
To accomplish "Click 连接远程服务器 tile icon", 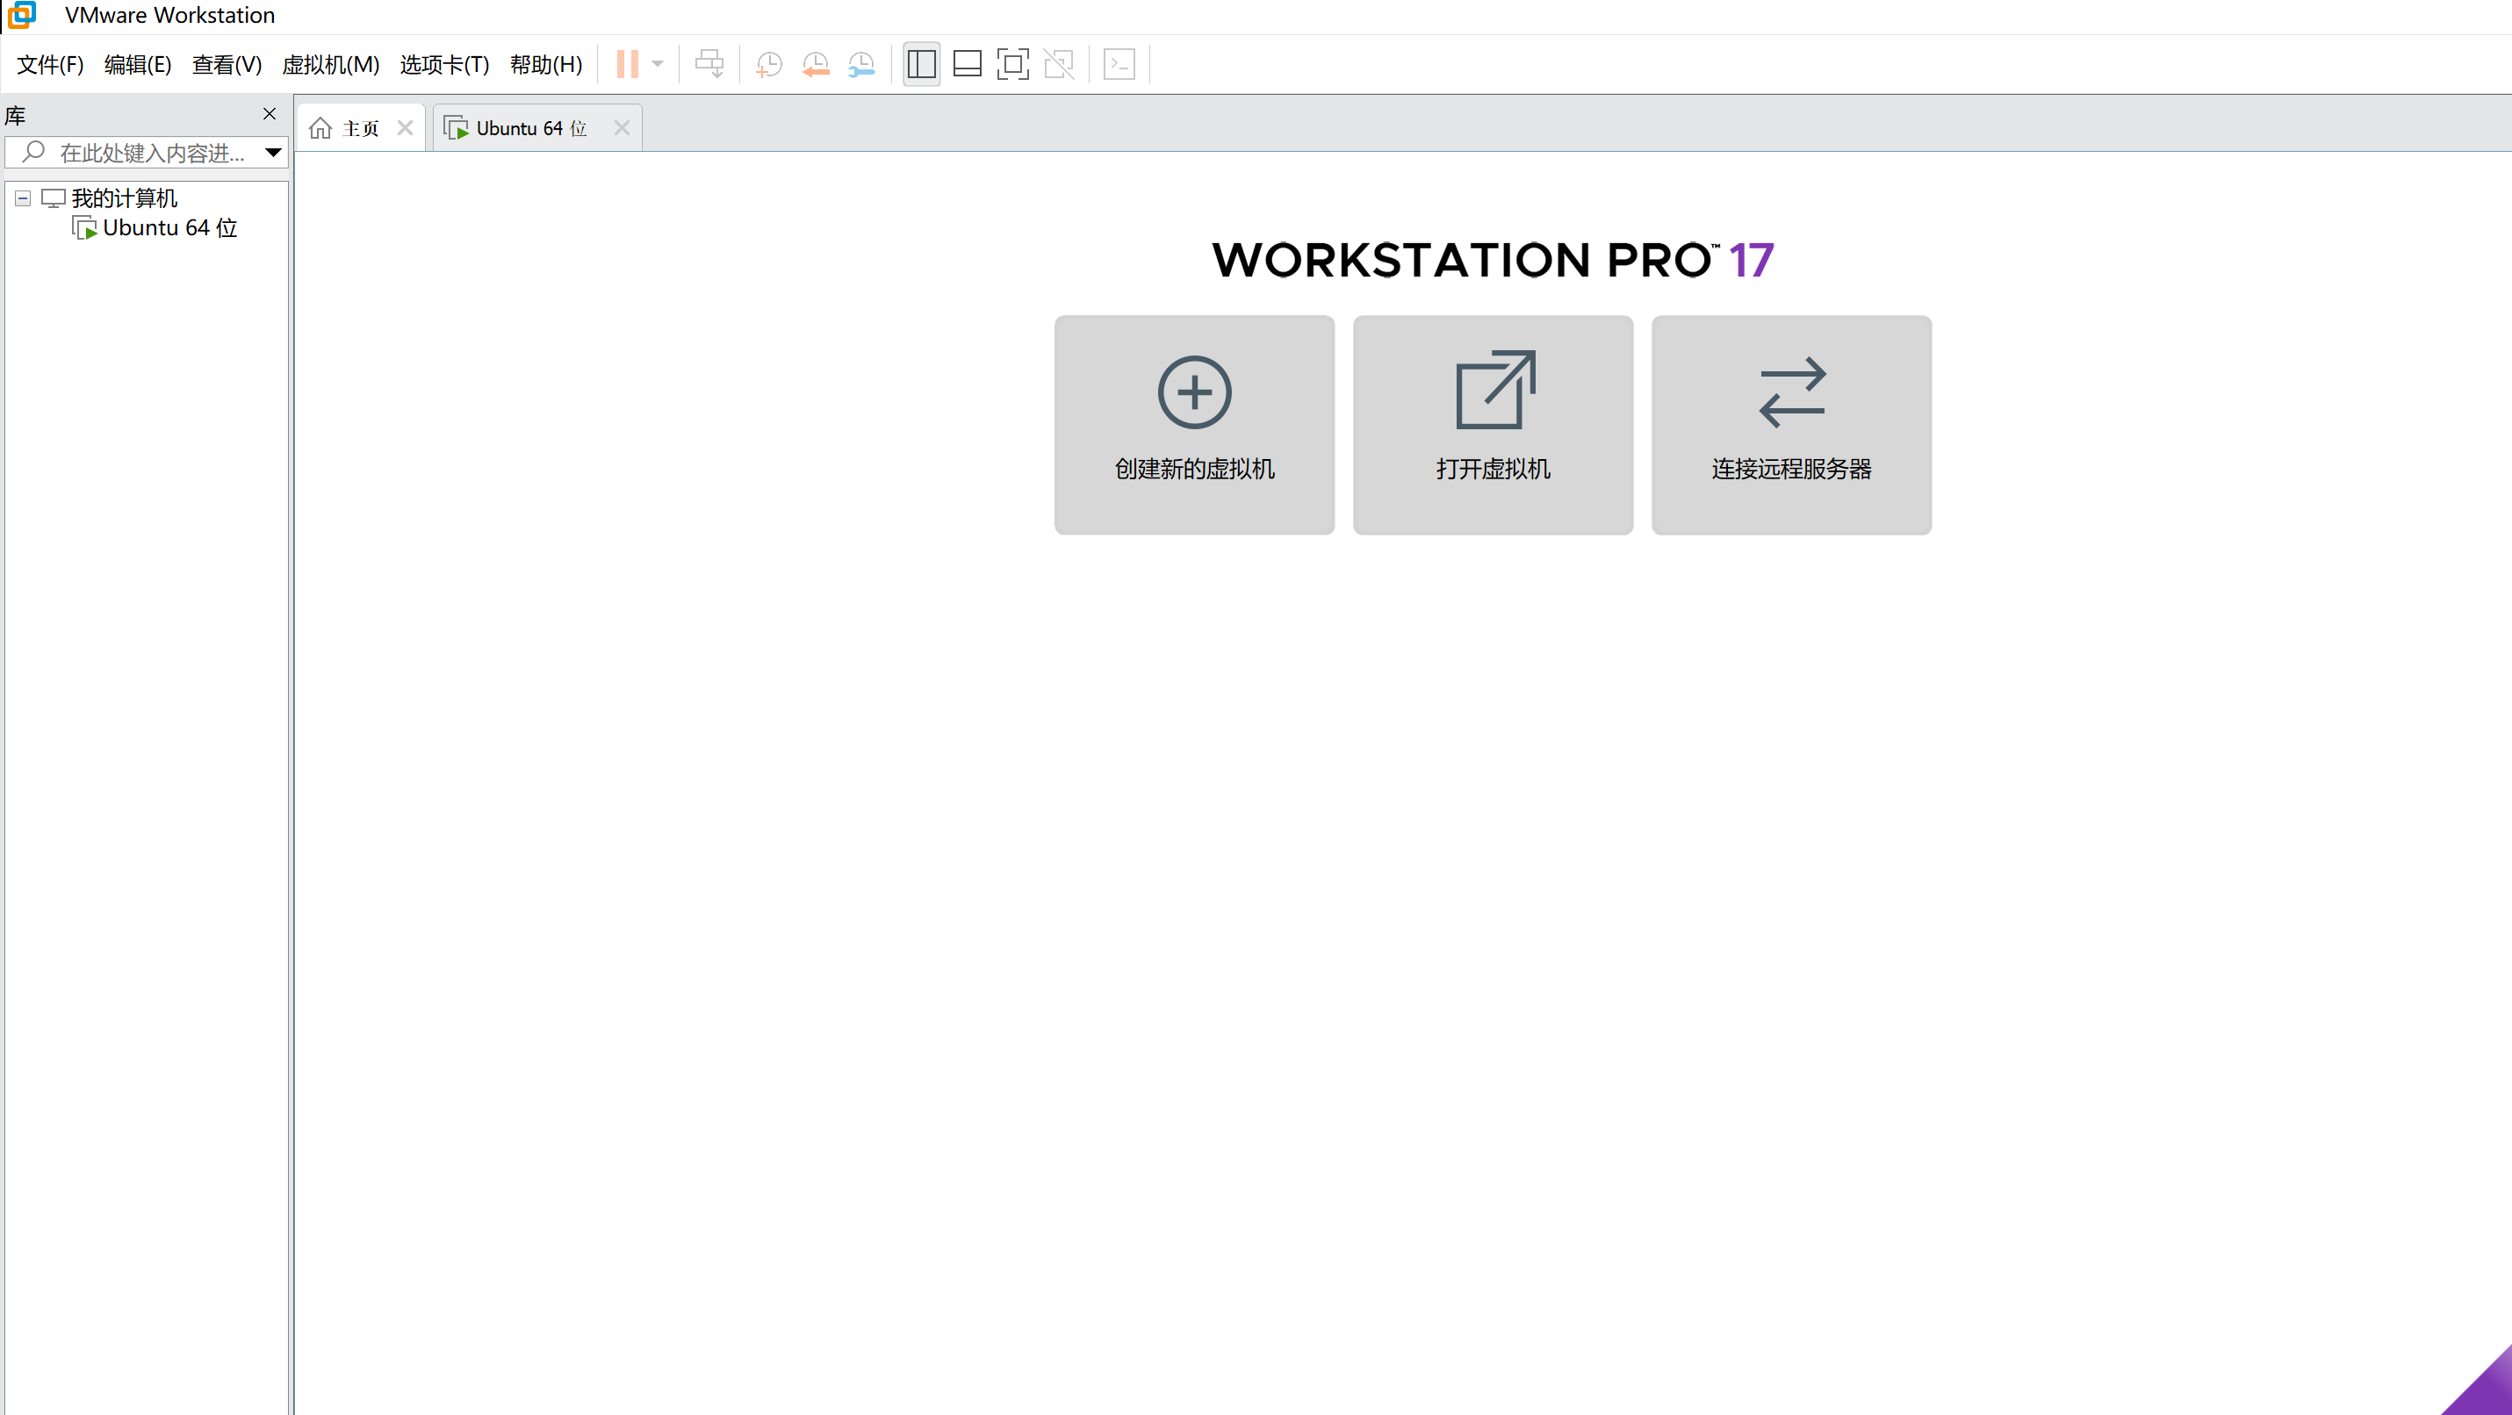I will tap(1791, 392).
